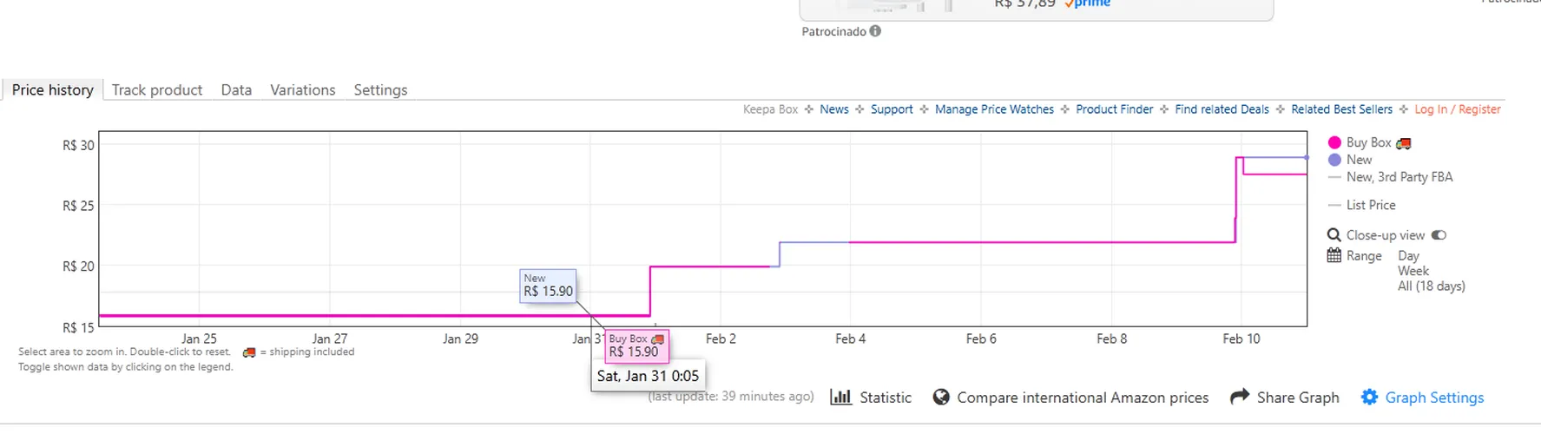Click the Patrocinado info icon
The width and height of the screenshot is (1541, 434).
point(875,31)
